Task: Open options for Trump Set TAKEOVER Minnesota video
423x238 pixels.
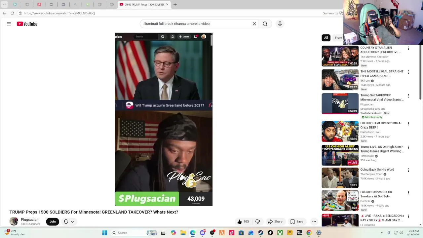Action: 408,96
